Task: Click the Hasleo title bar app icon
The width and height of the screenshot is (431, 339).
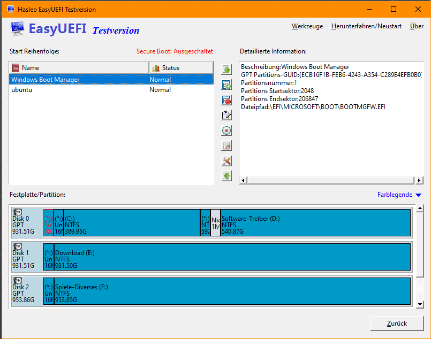Action: click(x=11, y=9)
